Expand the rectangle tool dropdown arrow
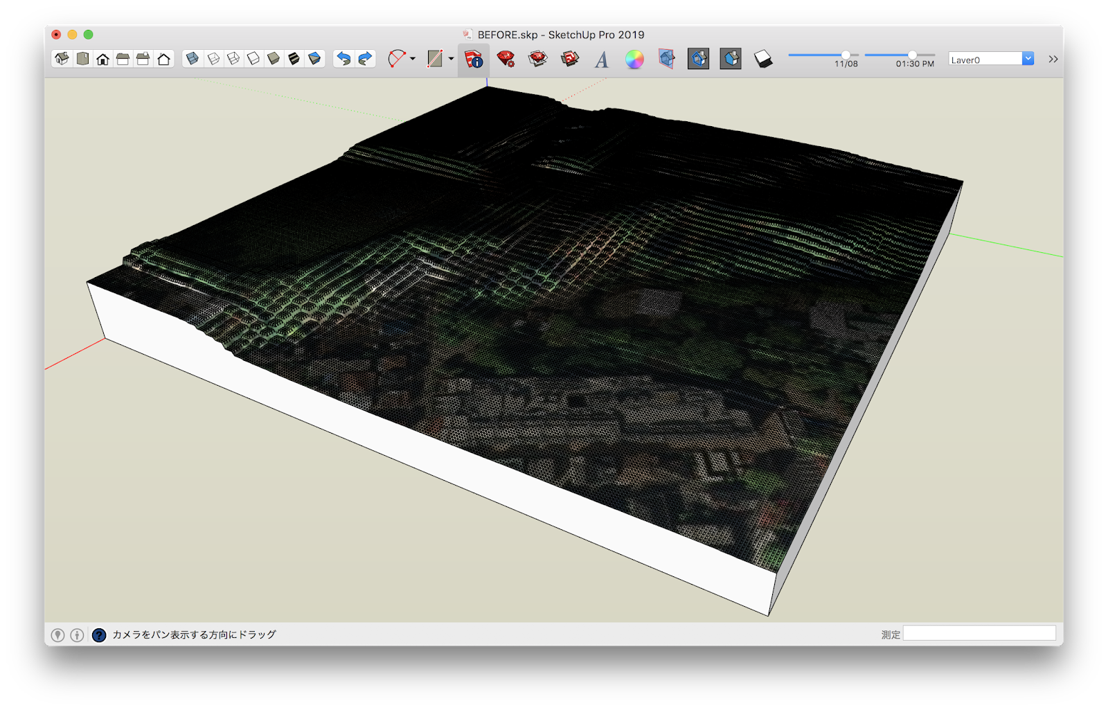 pos(451,59)
